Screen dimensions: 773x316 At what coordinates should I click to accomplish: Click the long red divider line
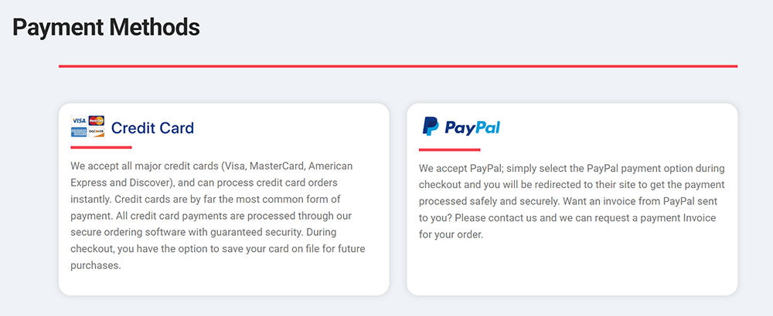[397, 66]
